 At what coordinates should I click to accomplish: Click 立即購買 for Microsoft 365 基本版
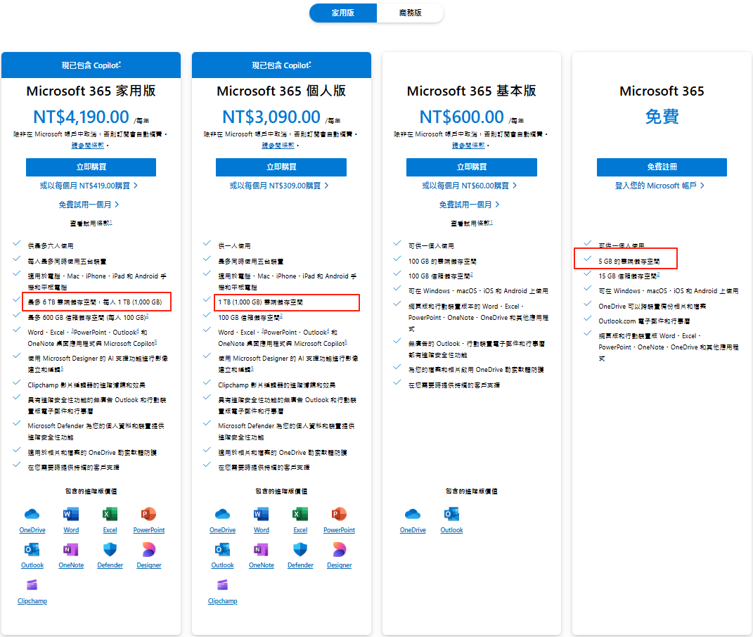pyautogui.click(x=472, y=167)
